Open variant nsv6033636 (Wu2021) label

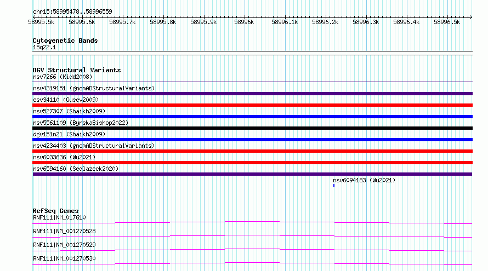click(64, 157)
